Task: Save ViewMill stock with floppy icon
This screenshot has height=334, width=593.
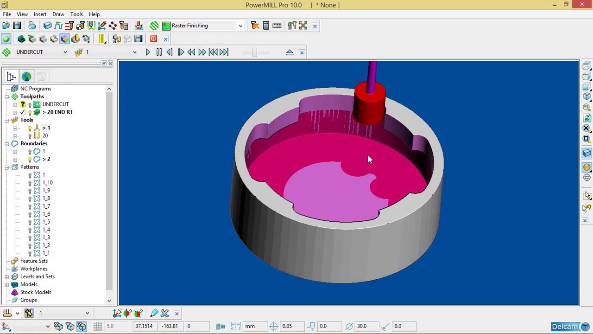Action: [x=139, y=39]
